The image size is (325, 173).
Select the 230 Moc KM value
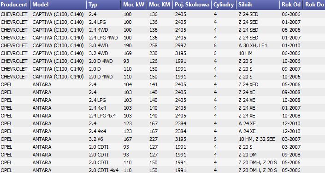[154, 53]
